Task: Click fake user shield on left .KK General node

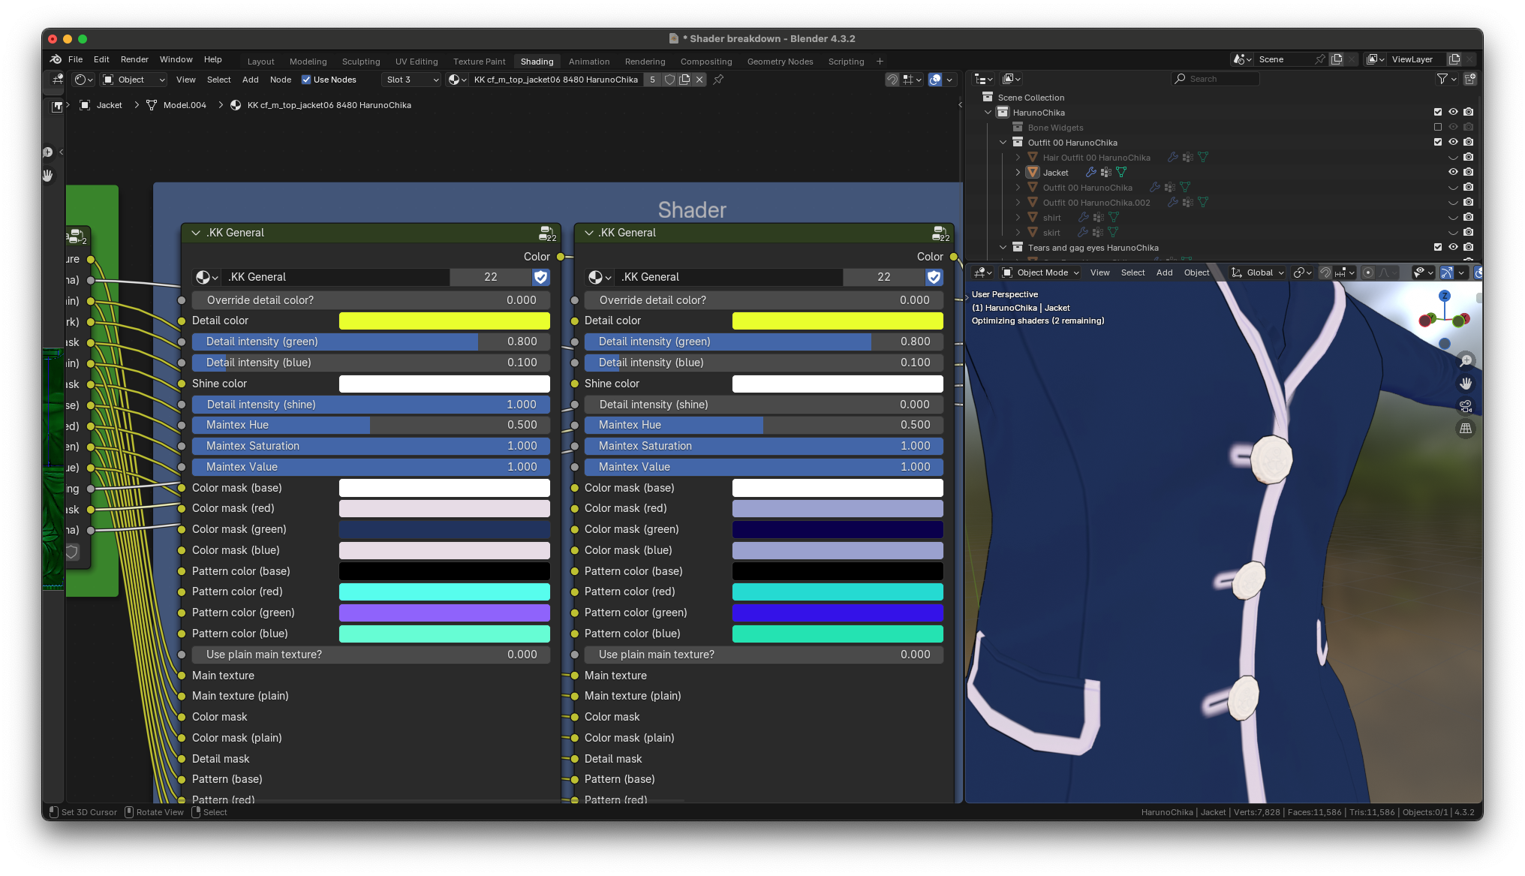Action: 540,277
